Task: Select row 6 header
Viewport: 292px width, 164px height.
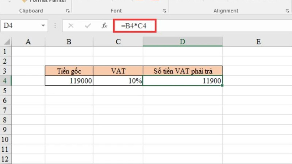Action: click(x=5, y=101)
